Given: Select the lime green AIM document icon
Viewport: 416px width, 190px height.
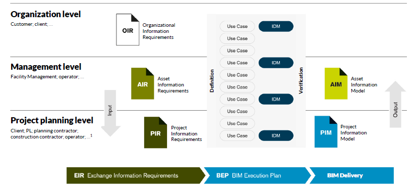Looking at the screenshot, I should (336, 83).
